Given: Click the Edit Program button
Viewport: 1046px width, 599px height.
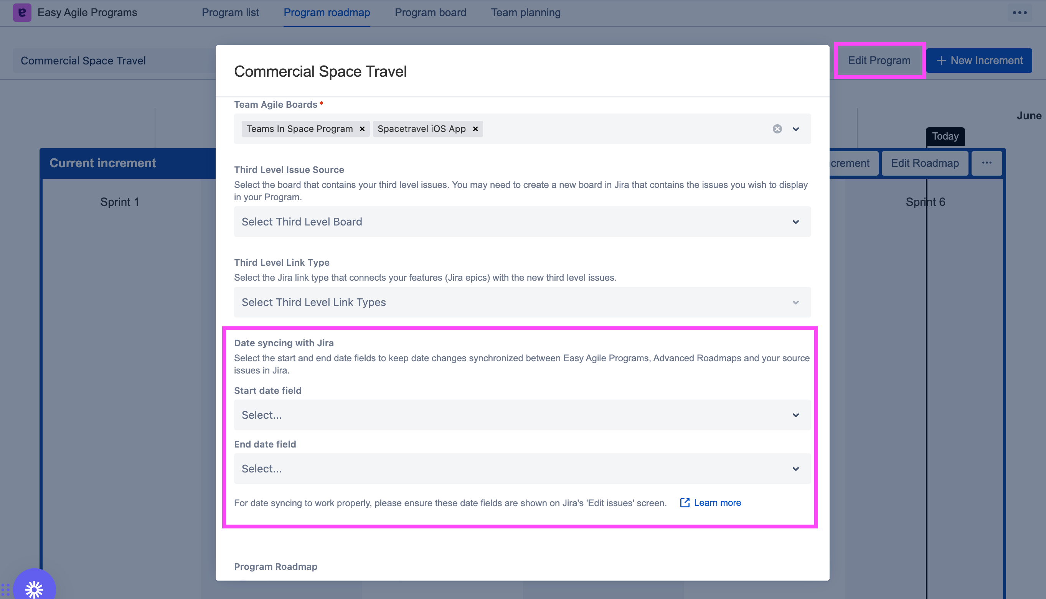Looking at the screenshot, I should point(879,61).
